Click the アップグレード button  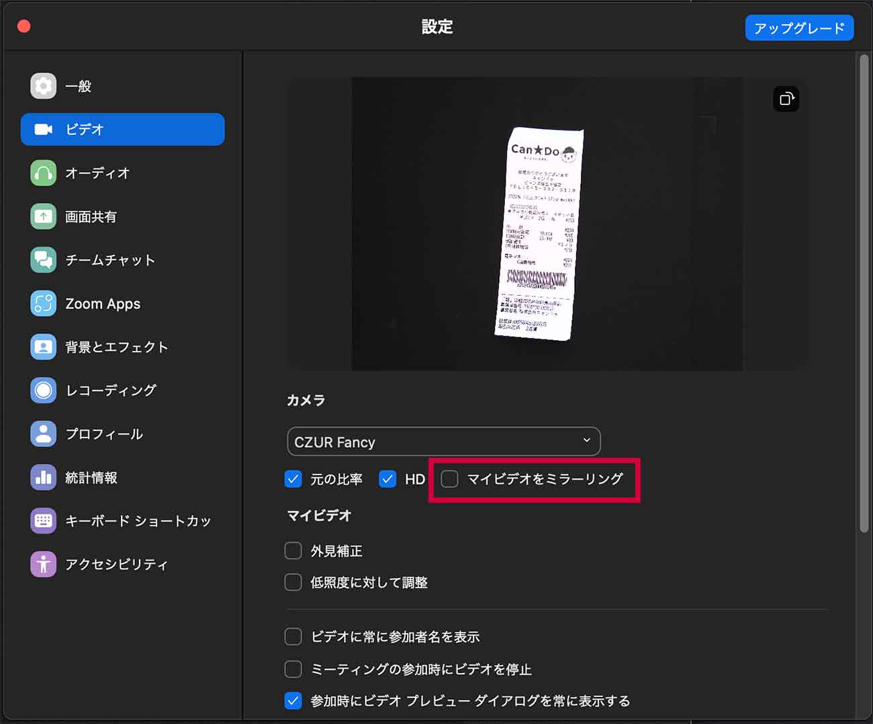[x=799, y=28]
